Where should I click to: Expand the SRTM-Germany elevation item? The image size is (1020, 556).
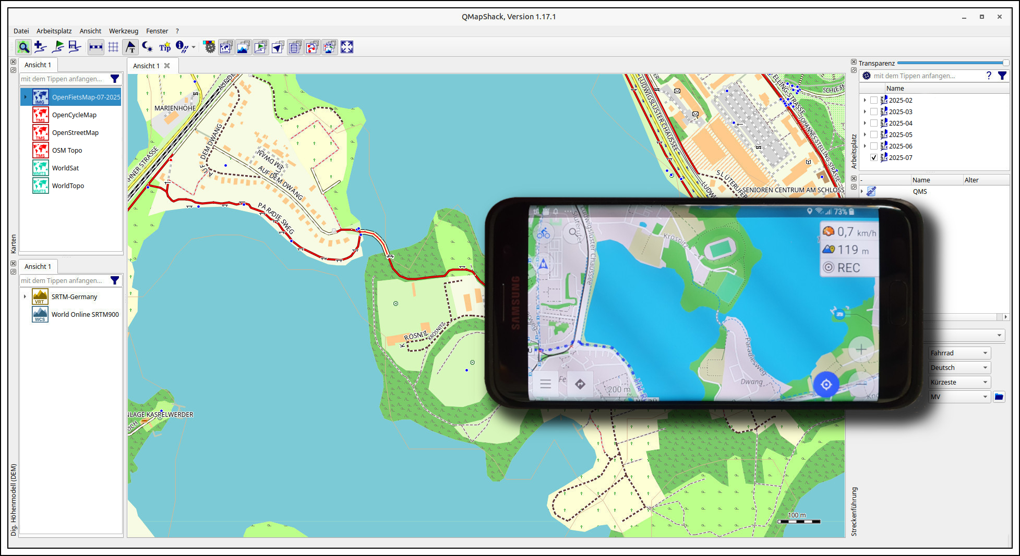(25, 296)
